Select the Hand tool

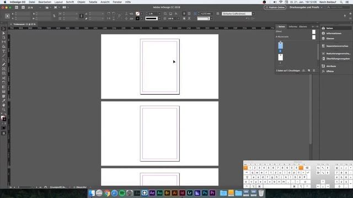tap(4, 105)
